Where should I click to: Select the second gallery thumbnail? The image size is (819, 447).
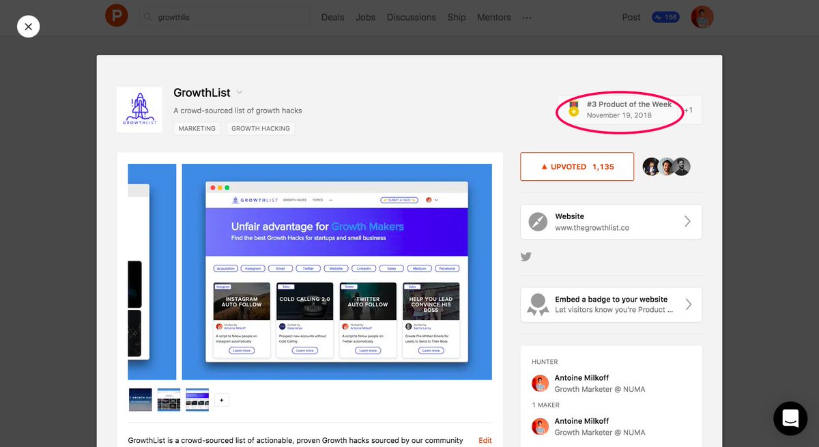[x=169, y=399]
